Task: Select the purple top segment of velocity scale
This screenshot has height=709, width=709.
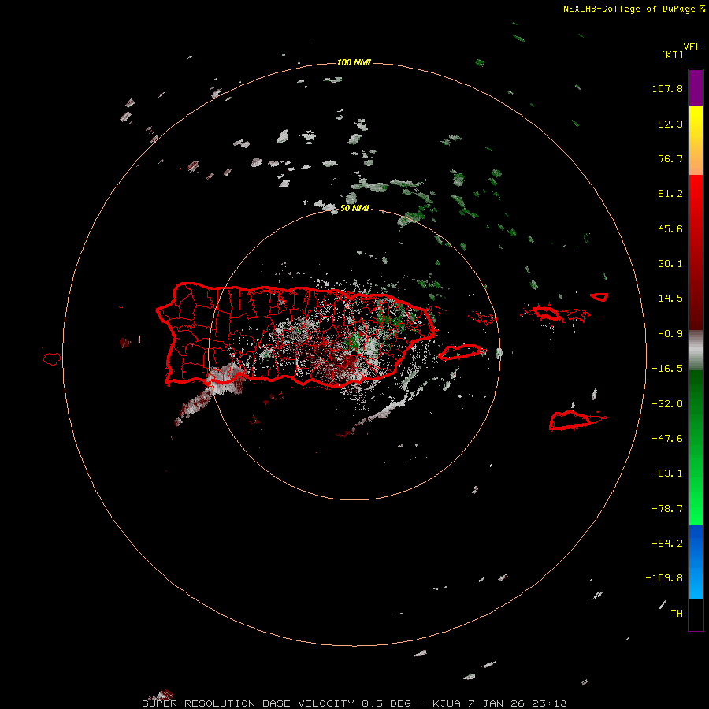Action: 696,87
